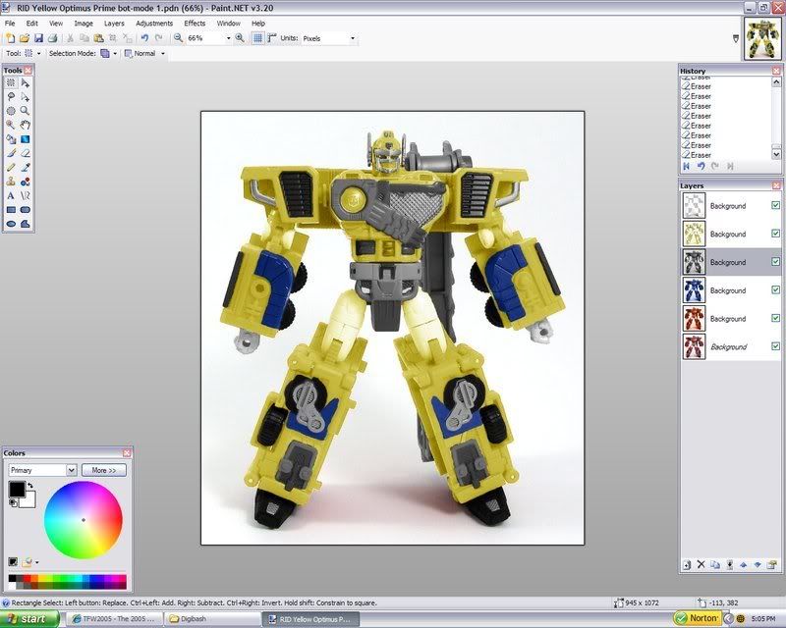
Task: Select the Zoom magnifier tool in Tools panel
Action: [x=26, y=111]
